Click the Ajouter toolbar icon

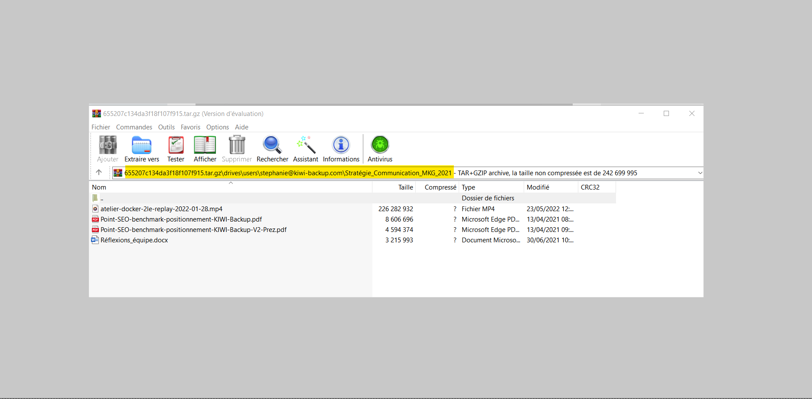coord(108,145)
